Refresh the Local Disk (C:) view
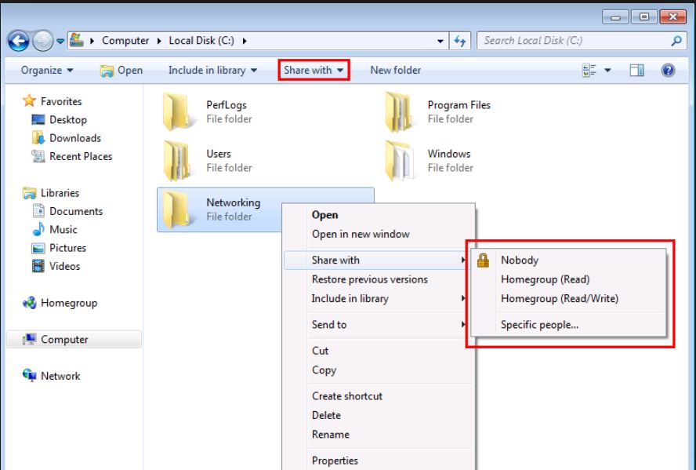 pyautogui.click(x=460, y=42)
